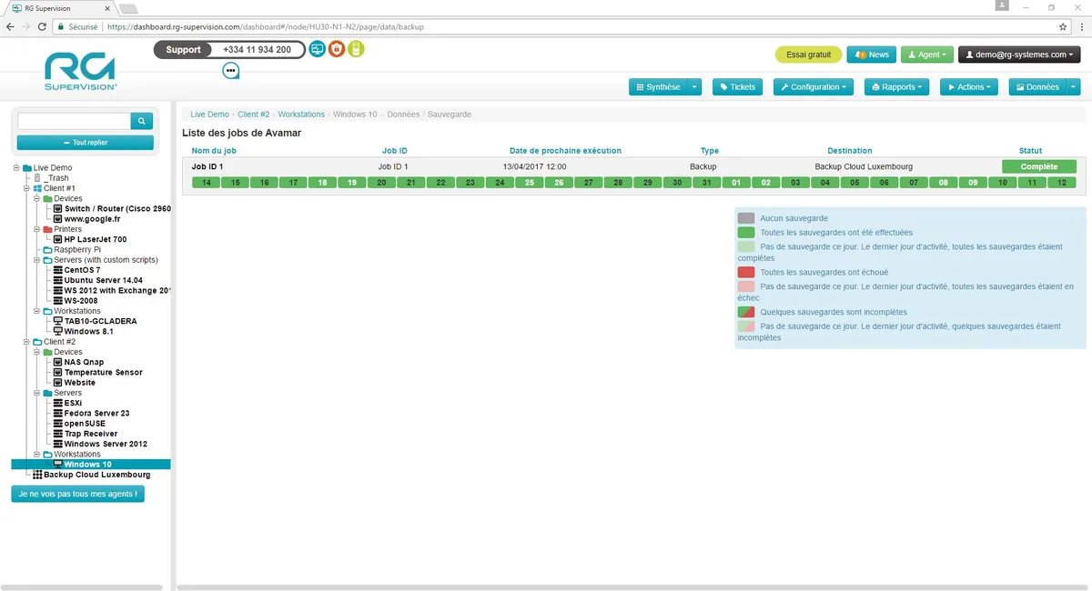Click the day 31 backup cell
Screen dimensions: 1092x591
pos(707,183)
